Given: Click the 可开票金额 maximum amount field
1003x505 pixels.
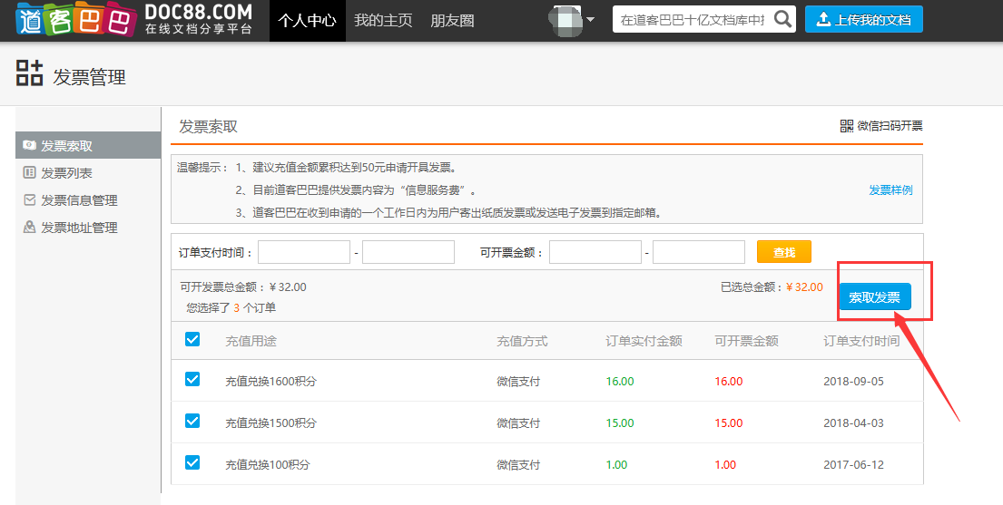Looking at the screenshot, I should tap(699, 252).
